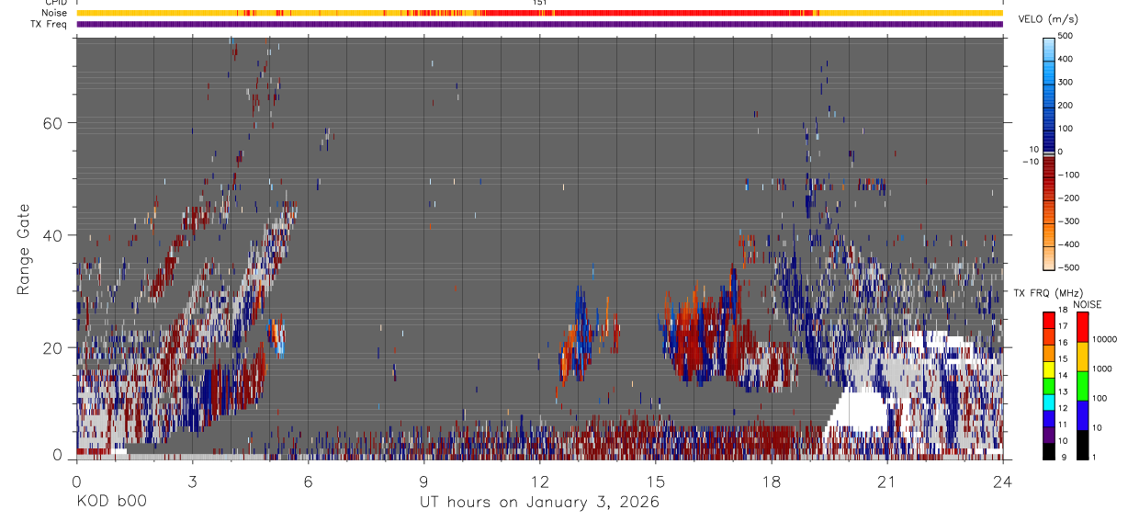Click the 24 tick on UT hours axis

click(x=1003, y=481)
